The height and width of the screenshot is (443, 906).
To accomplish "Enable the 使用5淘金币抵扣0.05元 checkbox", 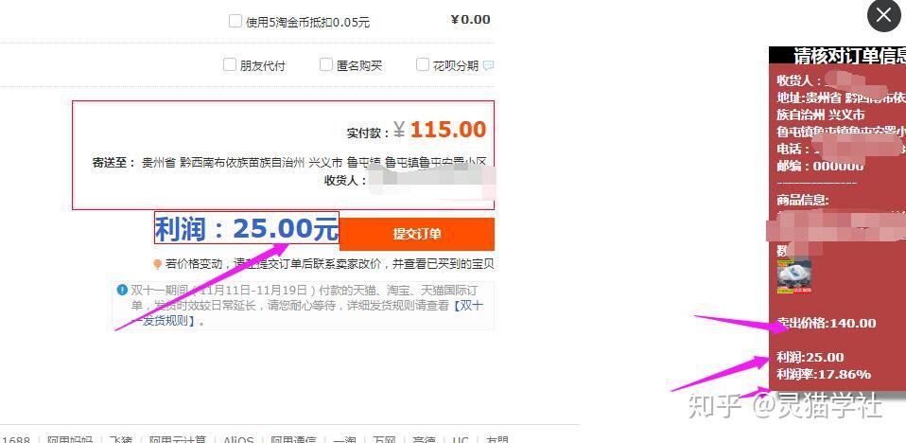I will [x=235, y=22].
